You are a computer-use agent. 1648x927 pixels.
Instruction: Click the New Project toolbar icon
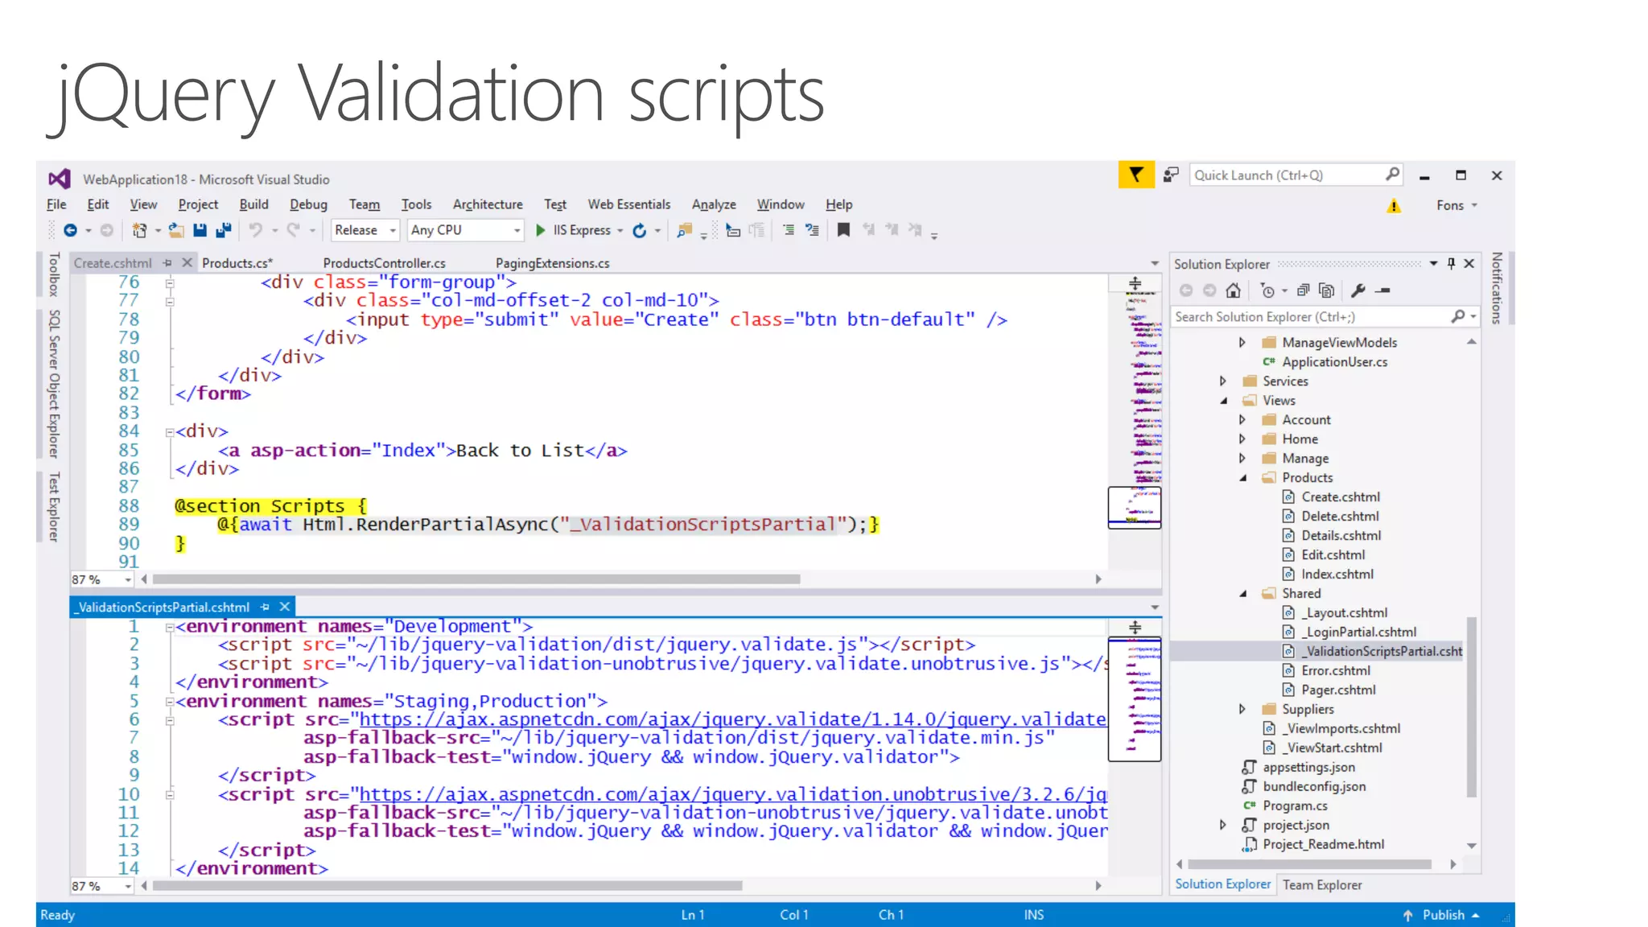(139, 231)
